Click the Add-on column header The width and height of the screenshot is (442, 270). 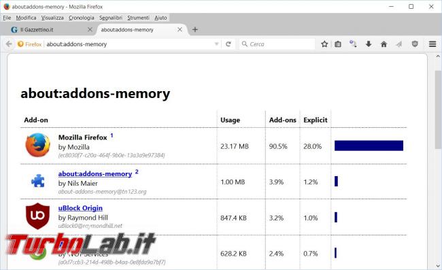click(x=36, y=120)
